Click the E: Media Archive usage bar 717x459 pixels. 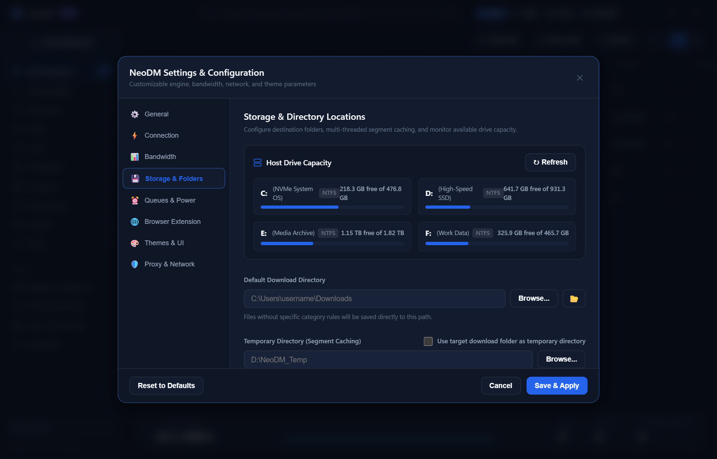tap(332, 244)
